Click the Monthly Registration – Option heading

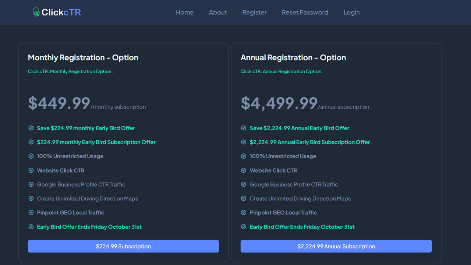click(83, 58)
